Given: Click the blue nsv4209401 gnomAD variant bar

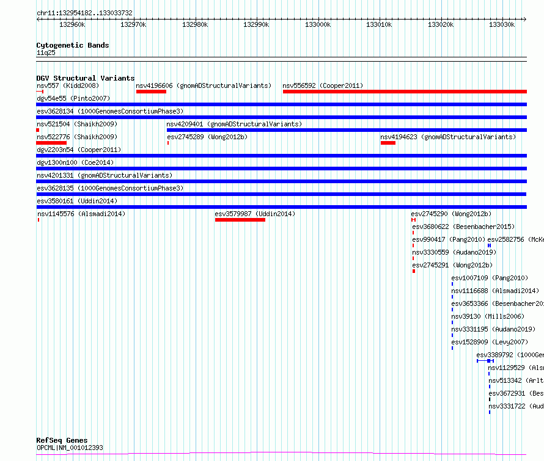Looking at the screenshot, I should coord(347,130).
